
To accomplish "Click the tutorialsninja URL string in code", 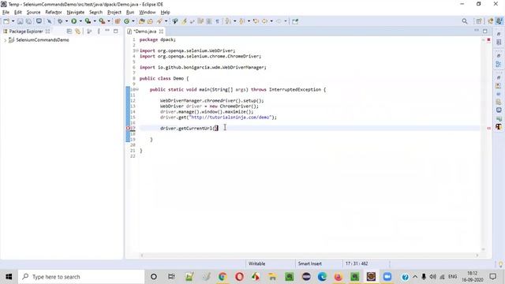I will pos(231,118).
